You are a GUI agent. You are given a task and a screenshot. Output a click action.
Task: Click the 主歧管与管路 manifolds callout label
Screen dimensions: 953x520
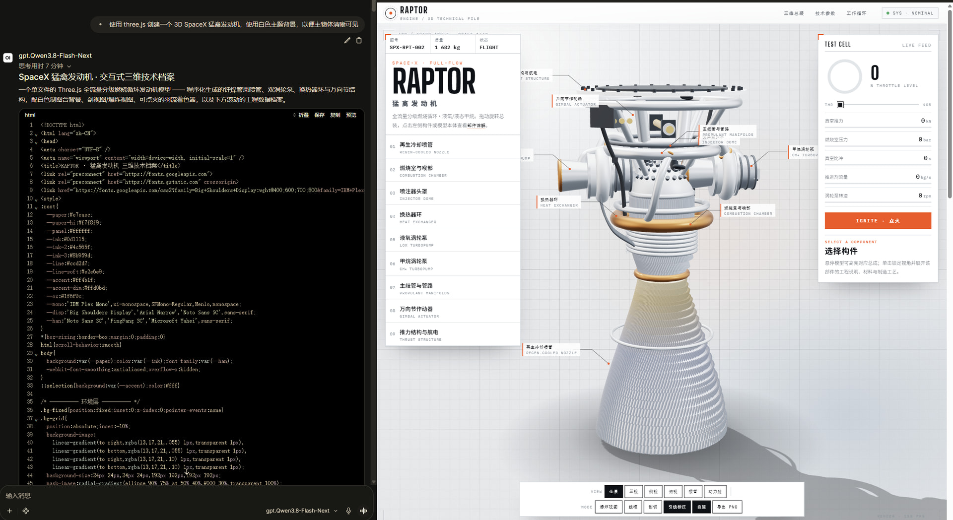click(727, 131)
